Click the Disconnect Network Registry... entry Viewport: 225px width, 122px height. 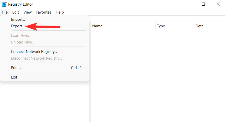tap(36, 58)
